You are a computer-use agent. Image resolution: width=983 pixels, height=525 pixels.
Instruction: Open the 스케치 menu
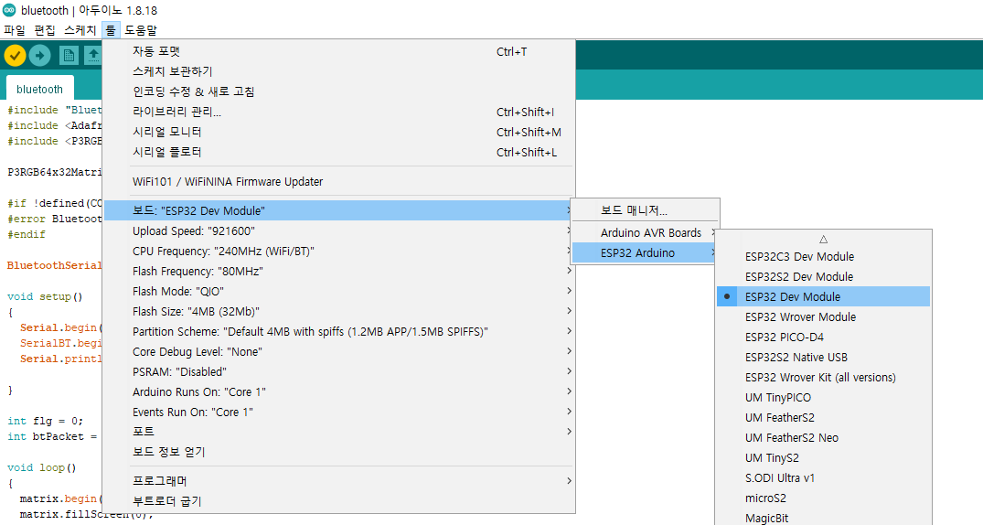pos(80,30)
